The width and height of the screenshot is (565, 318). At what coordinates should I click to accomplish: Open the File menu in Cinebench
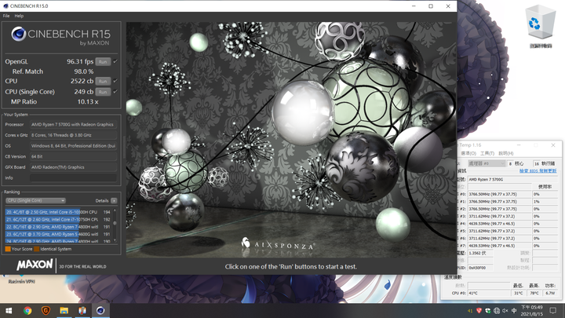click(x=6, y=16)
